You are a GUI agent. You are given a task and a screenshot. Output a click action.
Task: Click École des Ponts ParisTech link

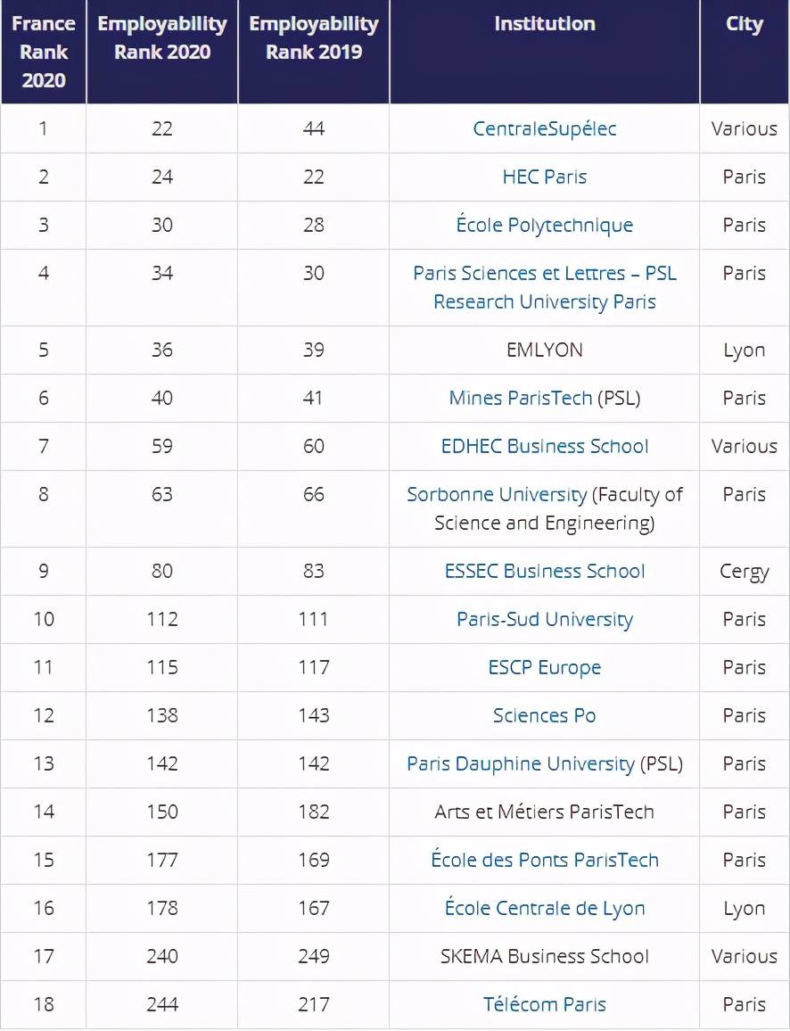click(544, 860)
